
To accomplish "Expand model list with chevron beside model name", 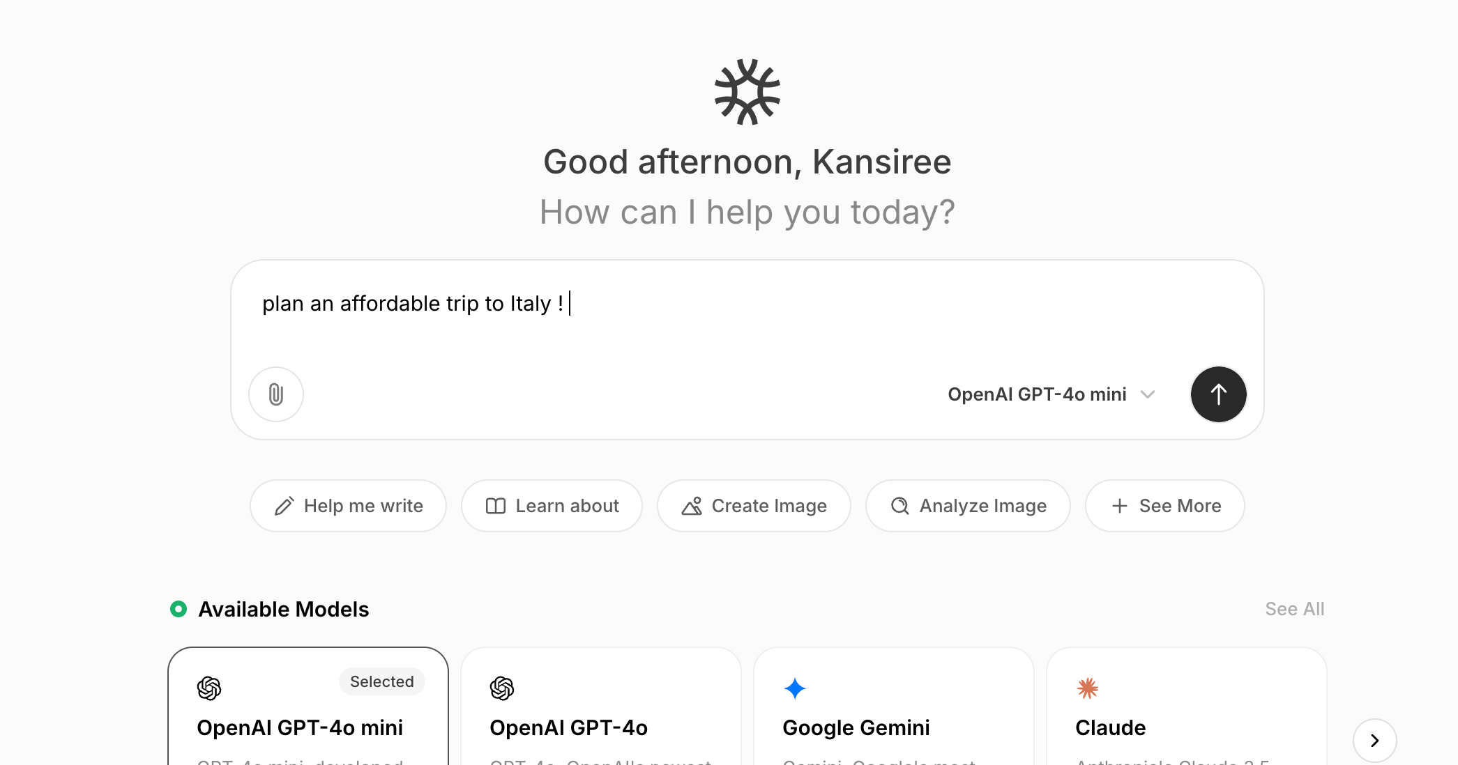I will (1148, 394).
